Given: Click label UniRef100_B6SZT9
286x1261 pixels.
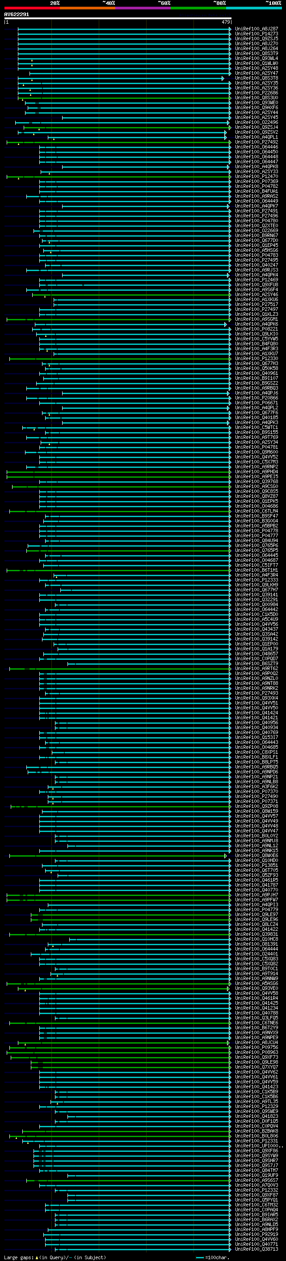Looking at the screenshot, I should click(x=257, y=664).
